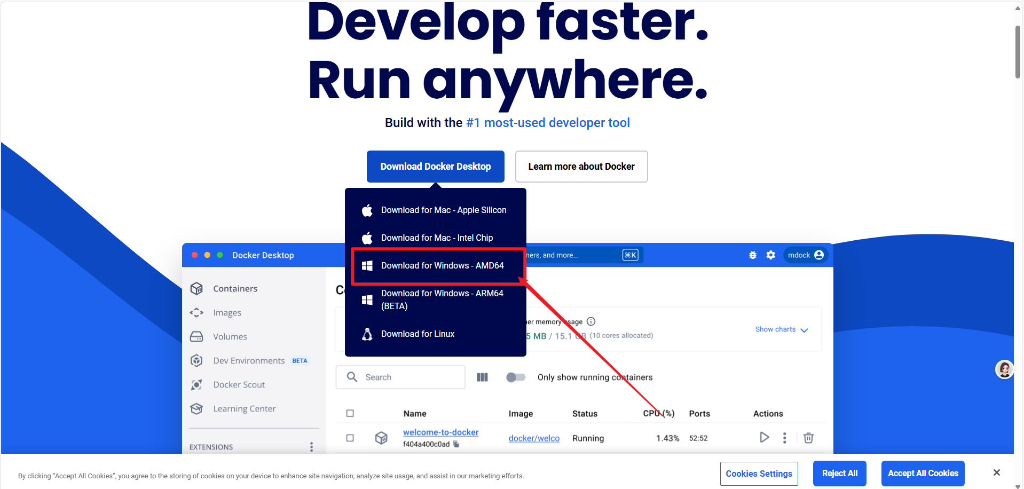Click the 52:52 ports value
This screenshot has width=1024, height=489.
pos(698,438)
